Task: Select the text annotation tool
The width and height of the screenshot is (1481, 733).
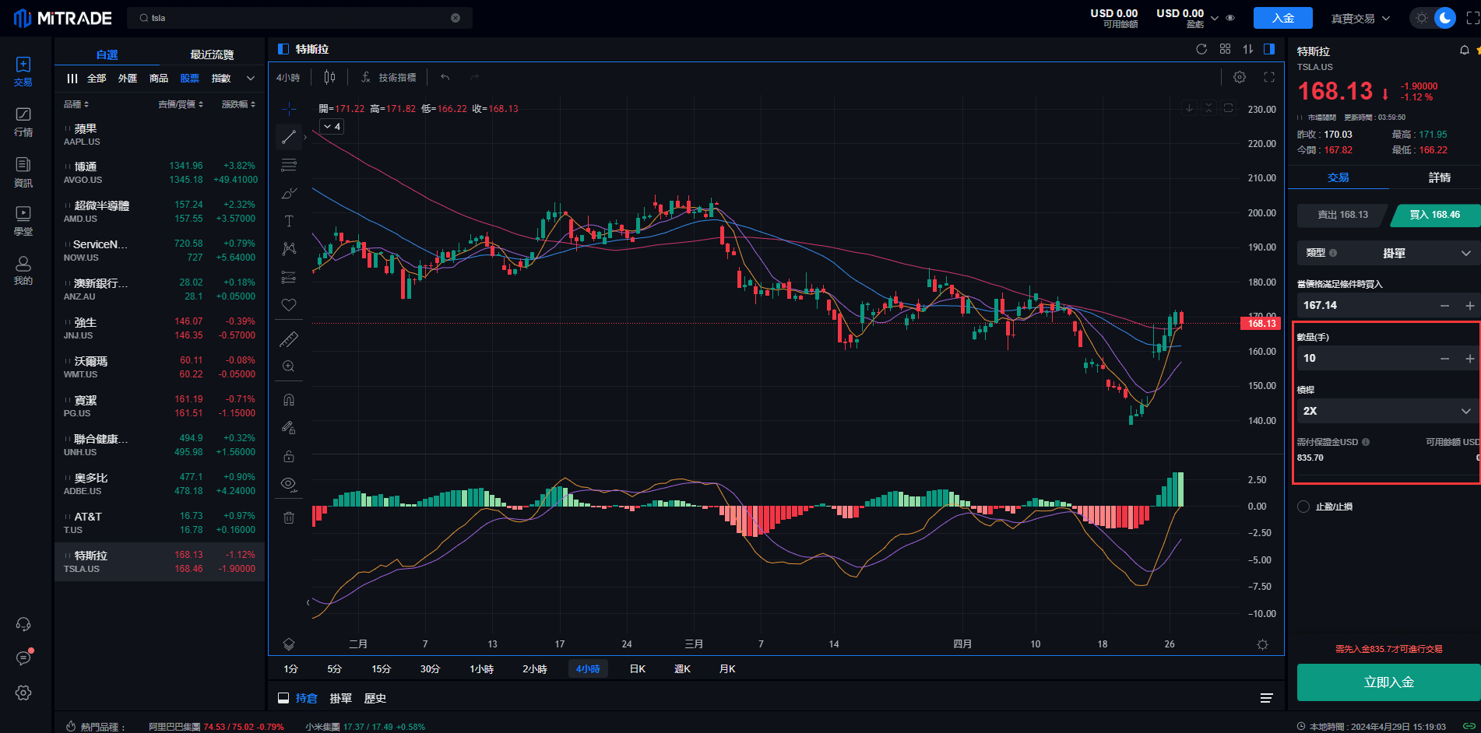Action: pos(289,222)
